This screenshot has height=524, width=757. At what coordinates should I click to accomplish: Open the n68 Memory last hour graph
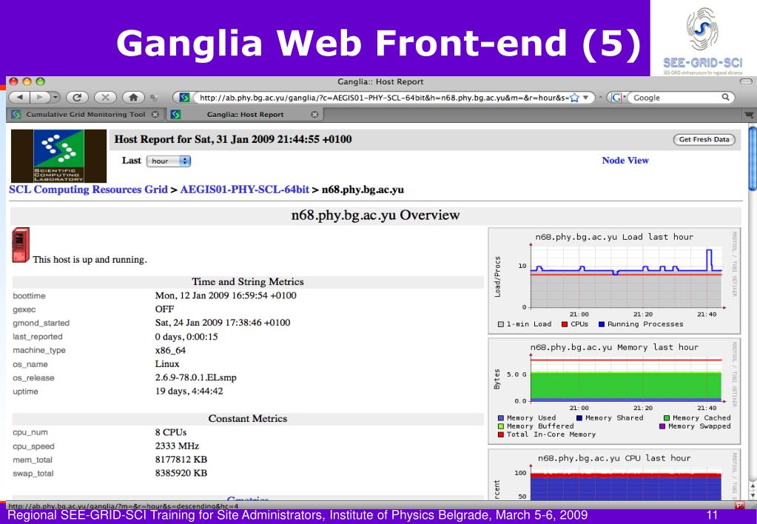coord(614,392)
